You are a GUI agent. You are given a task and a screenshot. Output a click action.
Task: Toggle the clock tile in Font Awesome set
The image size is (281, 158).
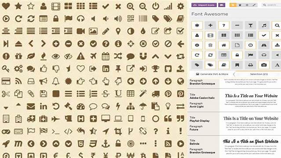pos(251,45)
